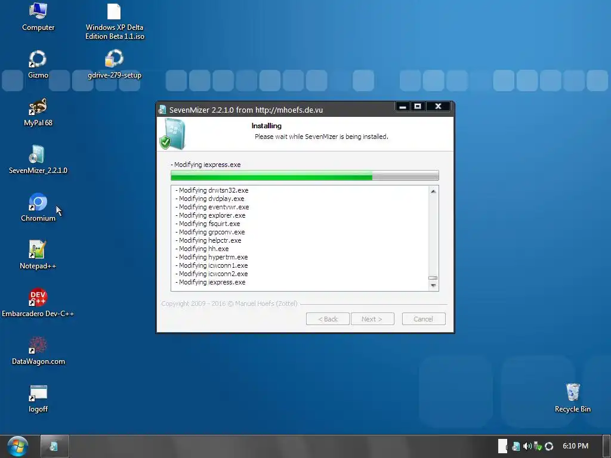Select the gdrive-279-setup installer icon
The height and width of the screenshot is (458, 611).
(x=114, y=64)
